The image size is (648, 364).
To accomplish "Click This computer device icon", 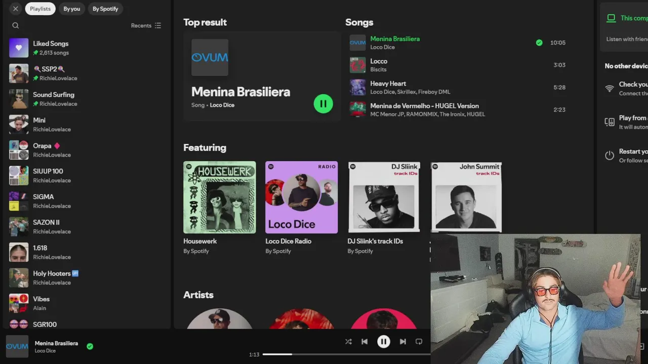I will pos(611,18).
